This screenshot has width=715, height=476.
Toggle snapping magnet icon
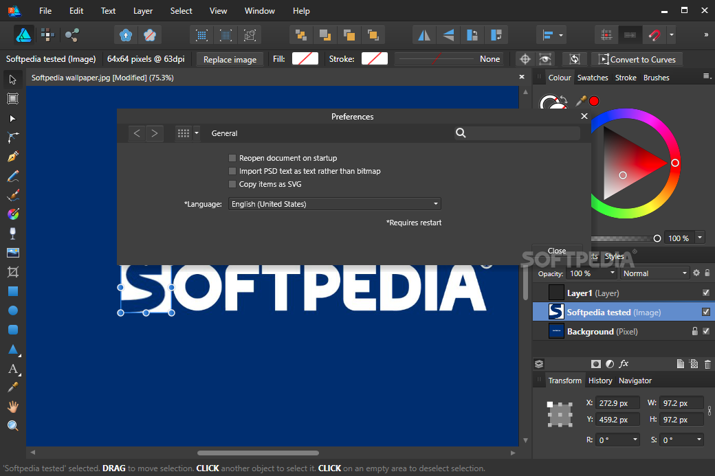coord(654,35)
